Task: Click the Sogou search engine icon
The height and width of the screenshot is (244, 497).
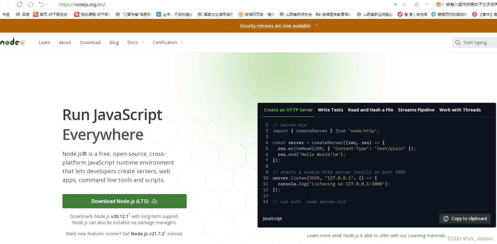Action: (438, 4)
